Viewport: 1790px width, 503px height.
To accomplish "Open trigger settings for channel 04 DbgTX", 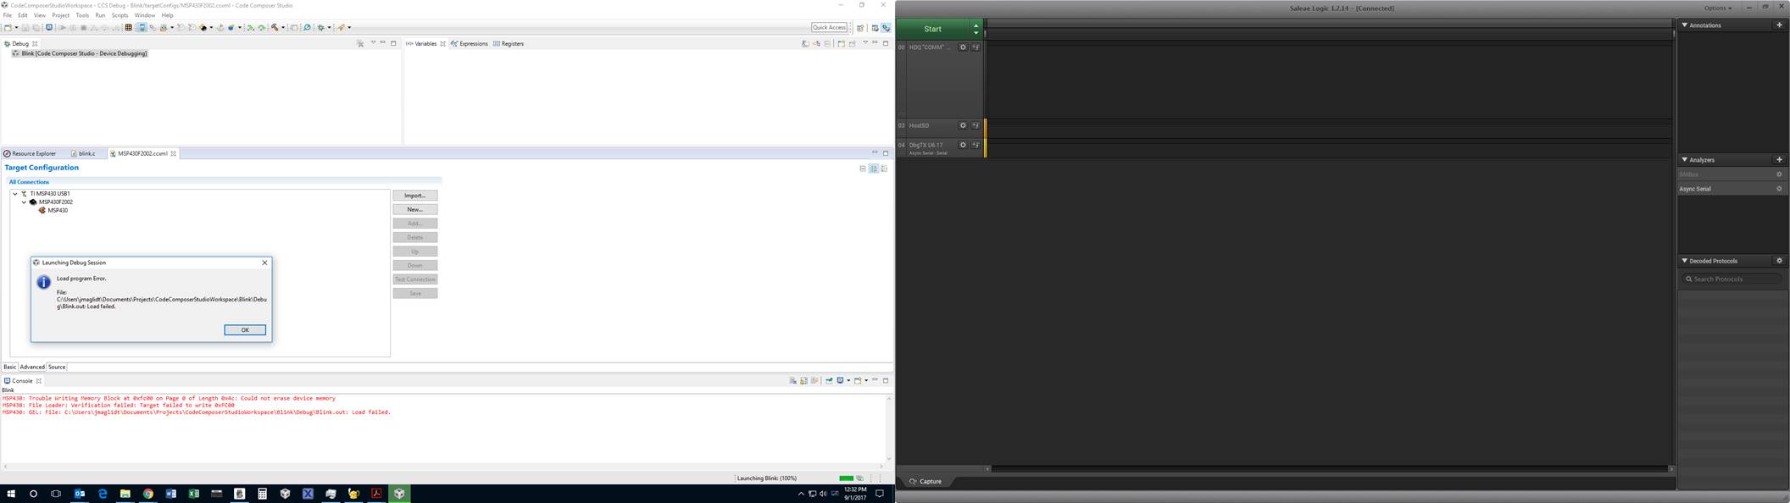I will [976, 145].
